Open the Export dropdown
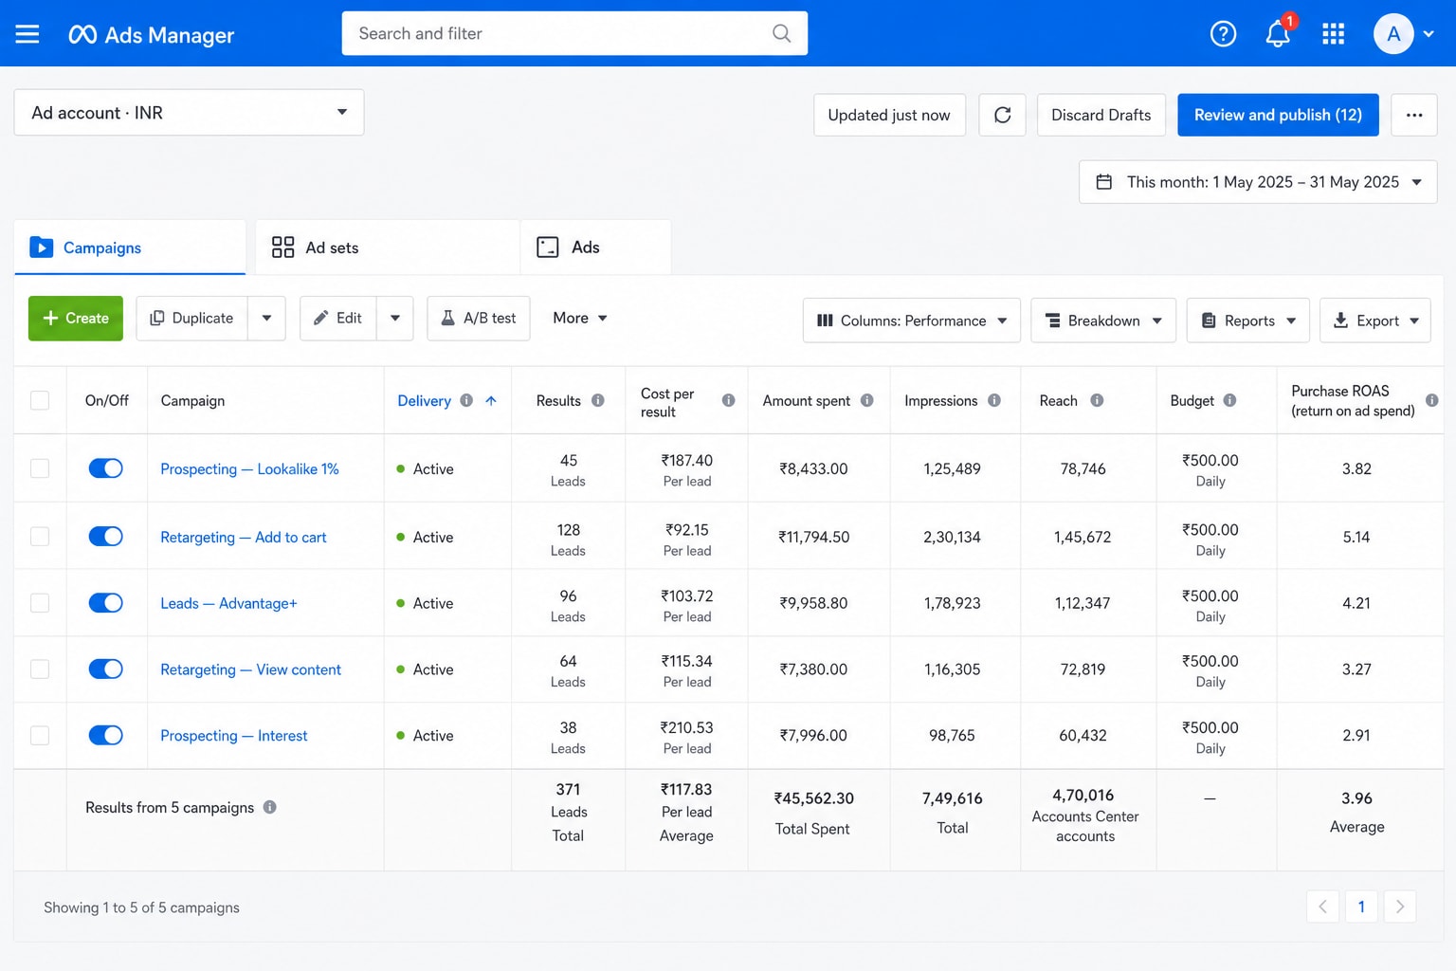 tap(1375, 321)
